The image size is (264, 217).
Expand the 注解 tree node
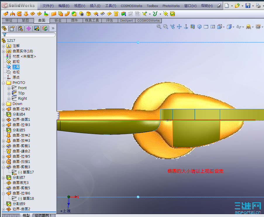(4, 46)
